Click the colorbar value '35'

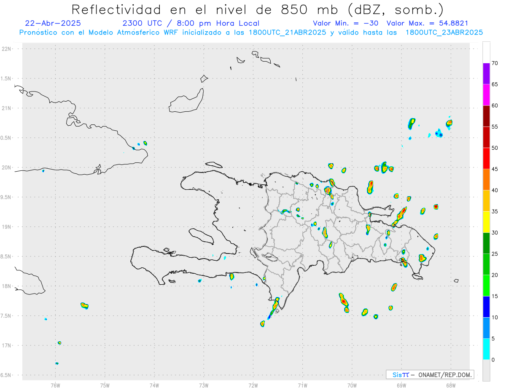coord(495,211)
